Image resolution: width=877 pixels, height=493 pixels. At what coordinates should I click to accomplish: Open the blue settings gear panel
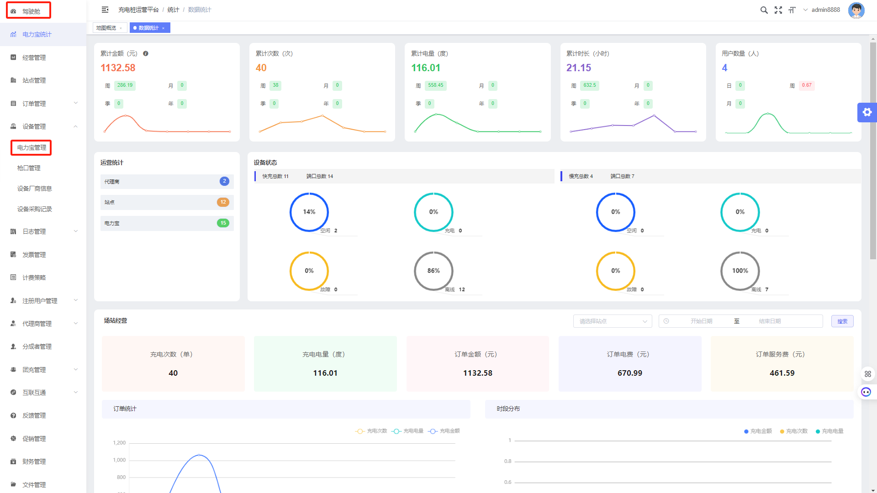(x=867, y=112)
